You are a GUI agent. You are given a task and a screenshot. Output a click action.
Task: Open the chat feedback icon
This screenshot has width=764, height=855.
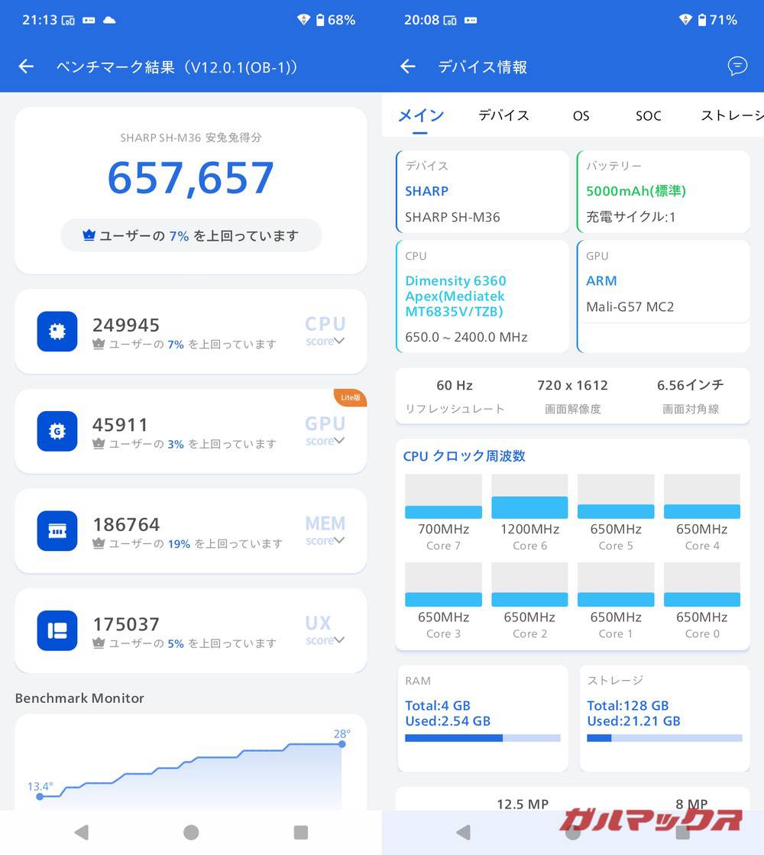point(737,66)
